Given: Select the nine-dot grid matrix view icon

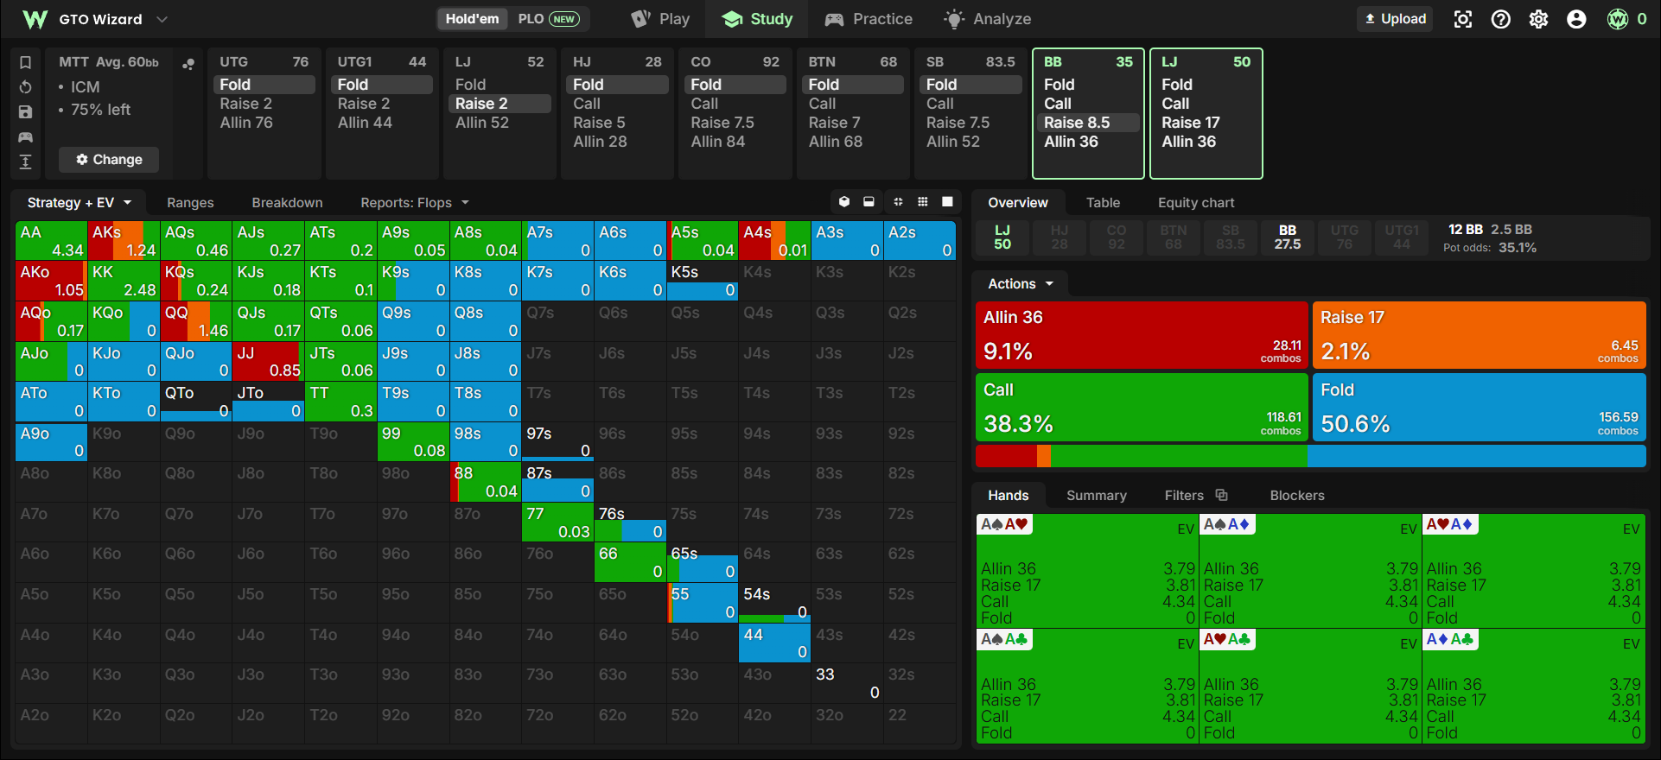Looking at the screenshot, I should click(x=923, y=202).
